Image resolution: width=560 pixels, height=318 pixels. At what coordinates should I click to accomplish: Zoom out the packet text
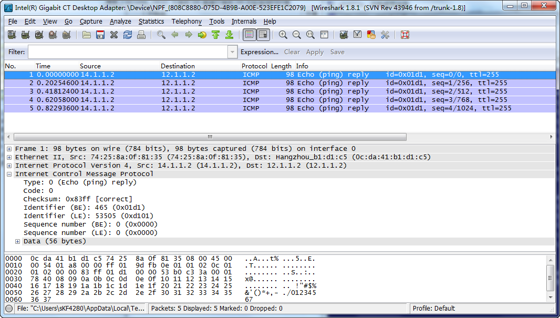pyautogui.click(x=296, y=35)
